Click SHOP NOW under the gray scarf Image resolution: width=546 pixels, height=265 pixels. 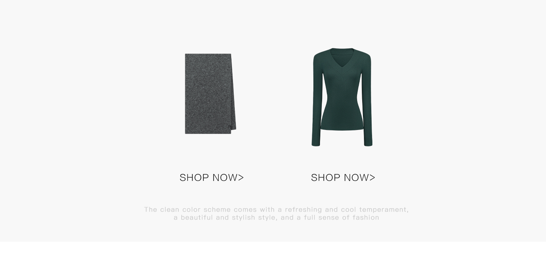point(211,178)
